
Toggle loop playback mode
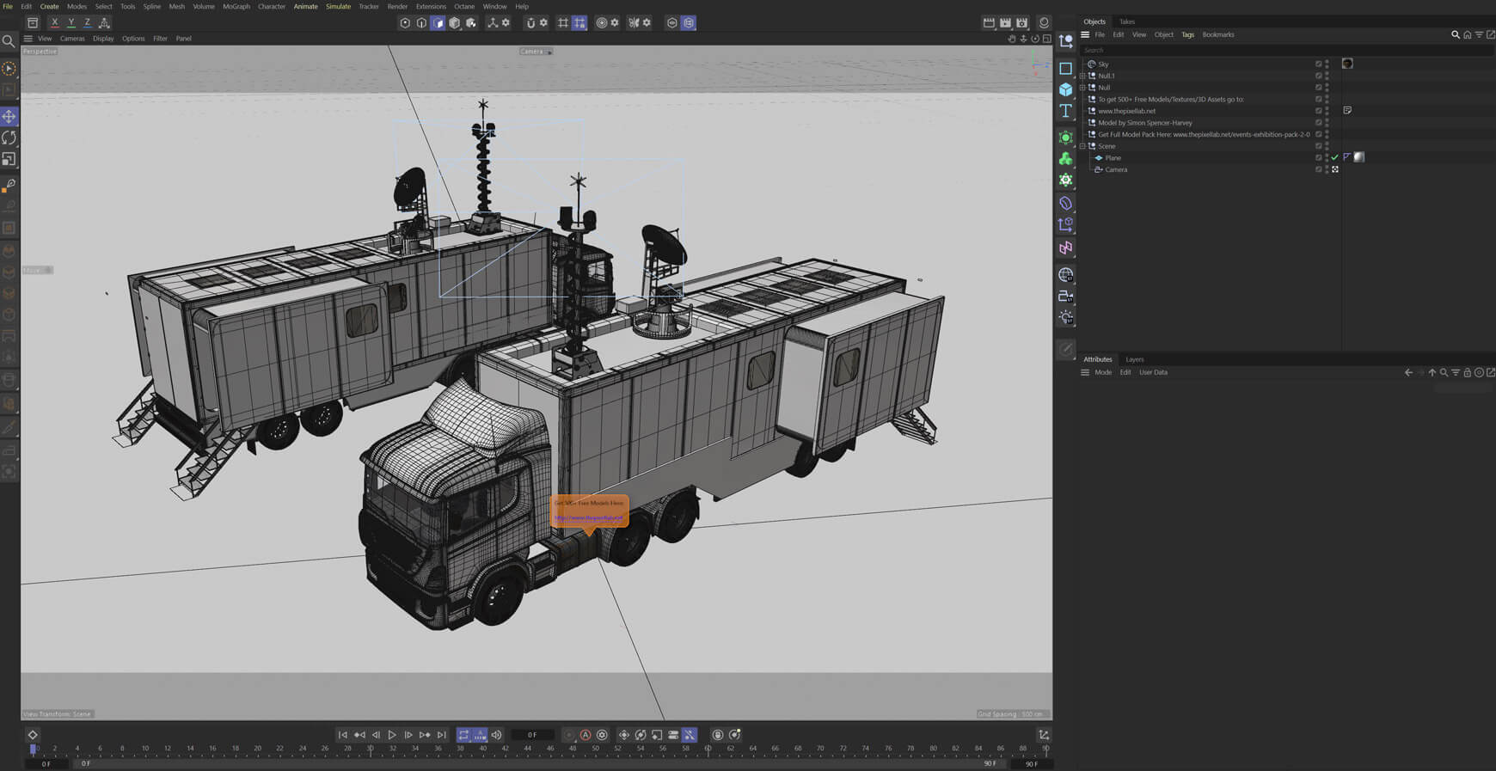click(x=463, y=735)
